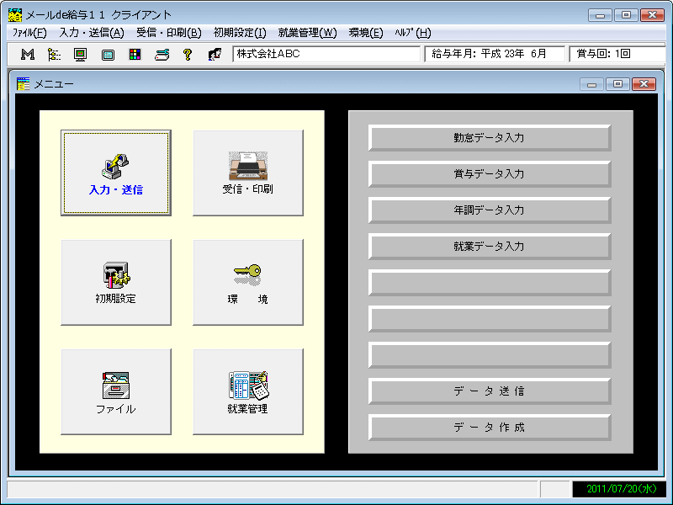Click the 給与年月 平成23年6月 field
This screenshot has height=505, width=673.
pos(495,54)
